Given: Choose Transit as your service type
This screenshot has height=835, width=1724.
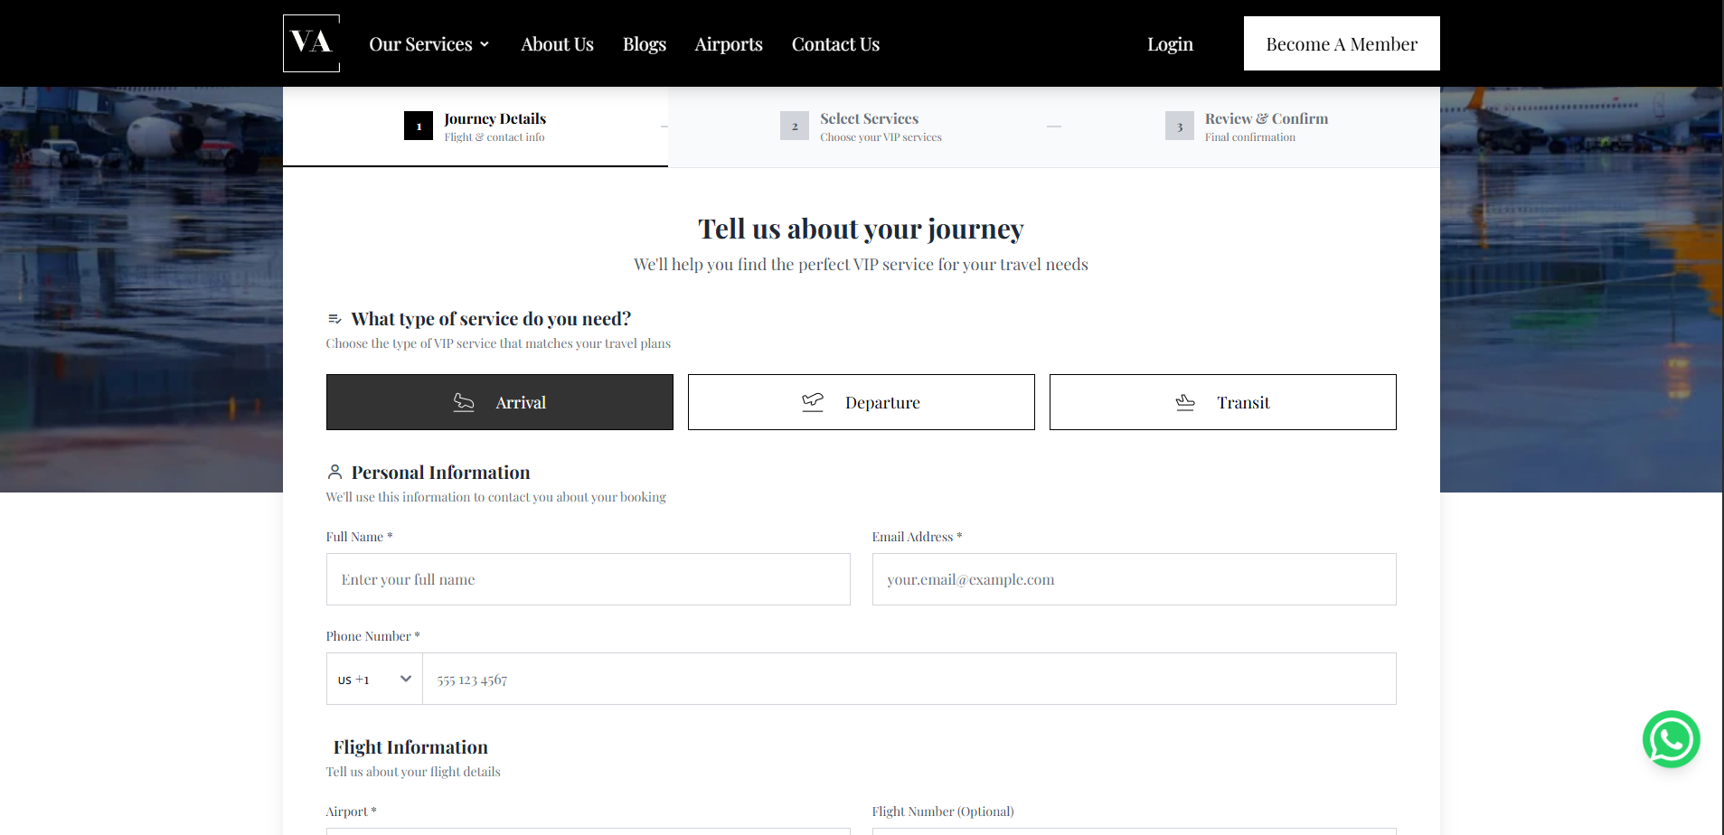Looking at the screenshot, I should (x=1221, y=402).
